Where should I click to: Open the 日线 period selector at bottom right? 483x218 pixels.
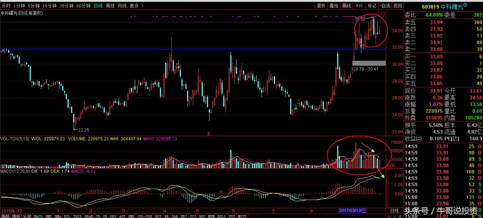(394, 210)
